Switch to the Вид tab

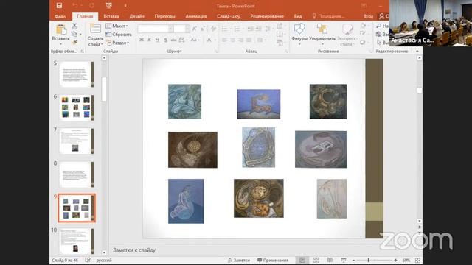click(x=298, y=16)
